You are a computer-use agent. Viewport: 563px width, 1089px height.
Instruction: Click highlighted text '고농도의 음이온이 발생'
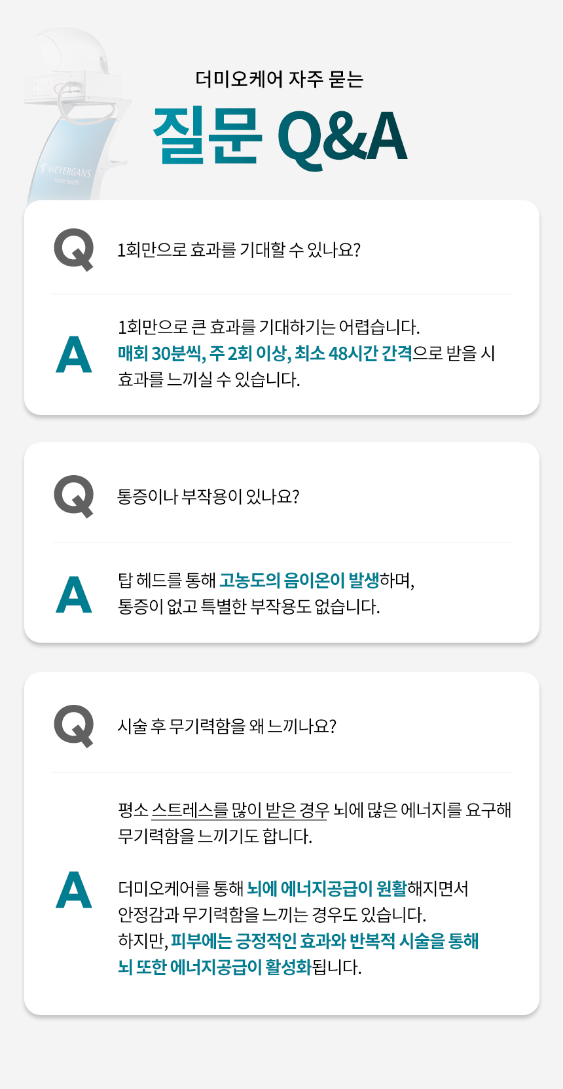point(299,580)
